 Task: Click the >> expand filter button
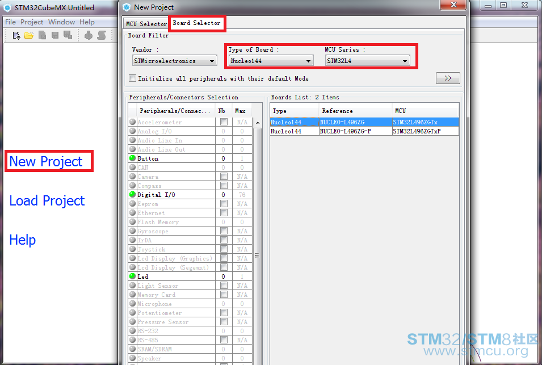click(x=448, y=78)
